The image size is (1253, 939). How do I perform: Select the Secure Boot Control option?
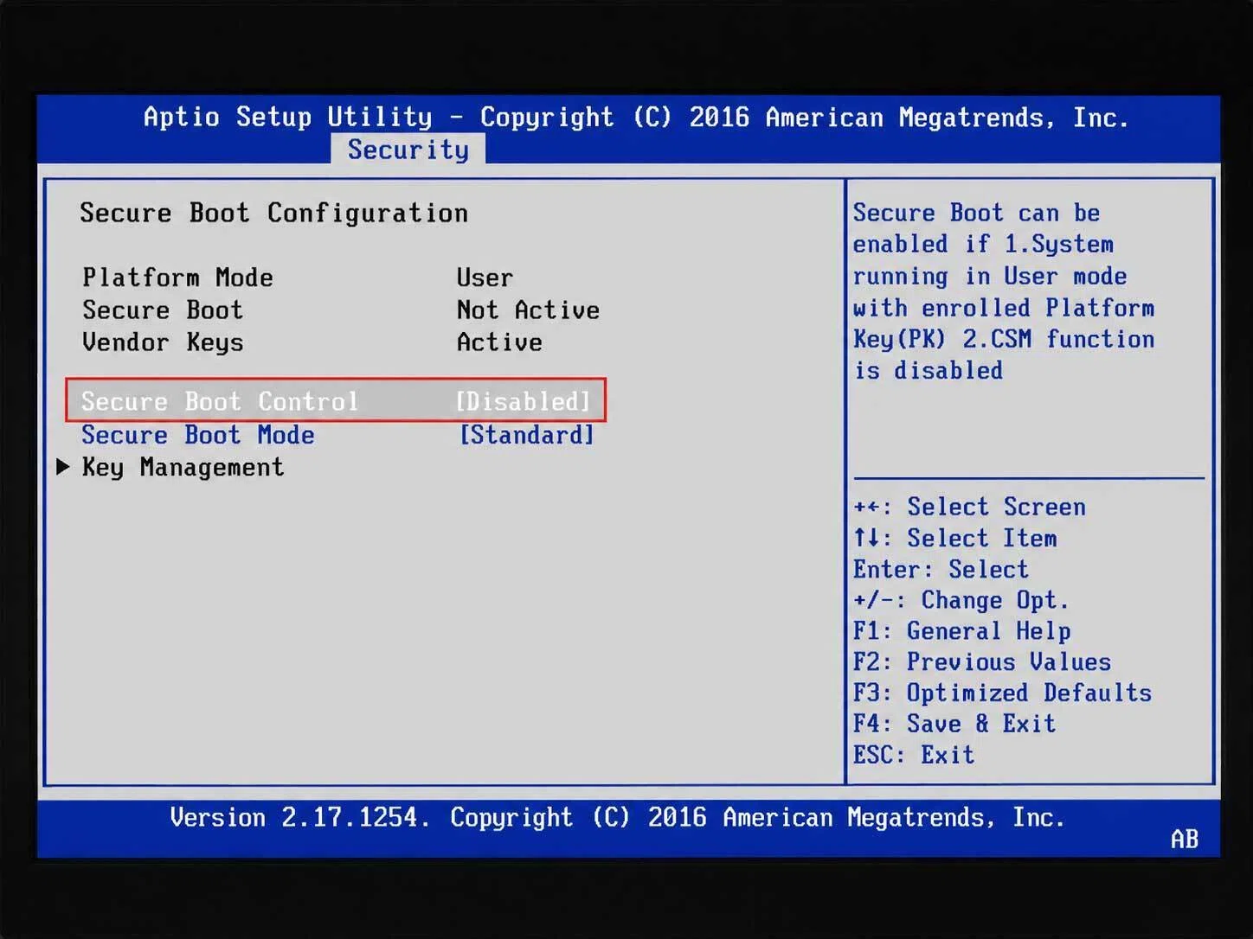click(336, 400)
